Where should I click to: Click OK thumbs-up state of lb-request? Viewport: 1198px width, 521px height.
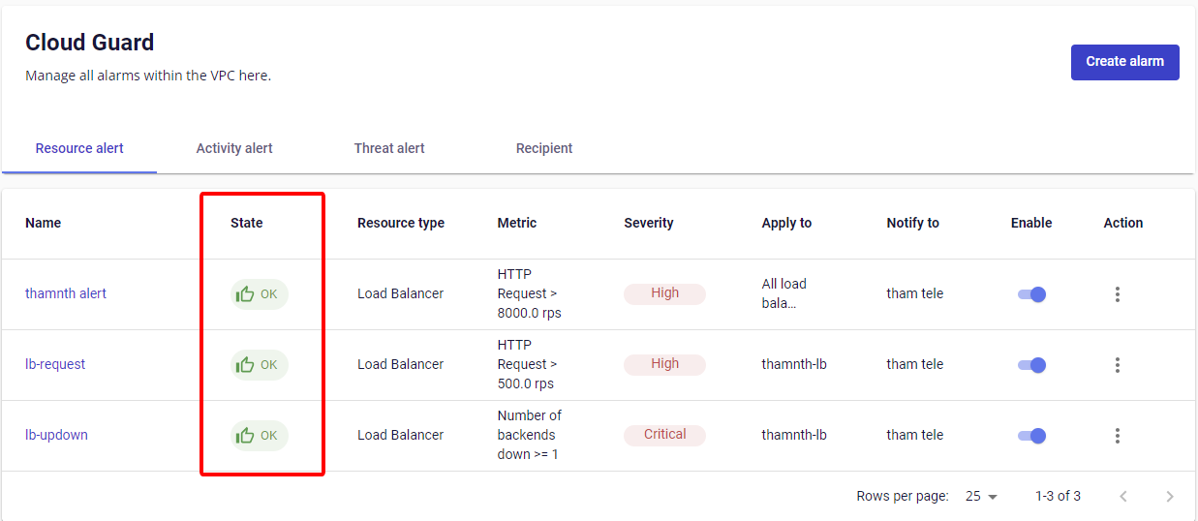[259, 365]
